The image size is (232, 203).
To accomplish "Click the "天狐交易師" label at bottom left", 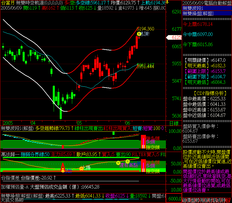I will 12,200.
